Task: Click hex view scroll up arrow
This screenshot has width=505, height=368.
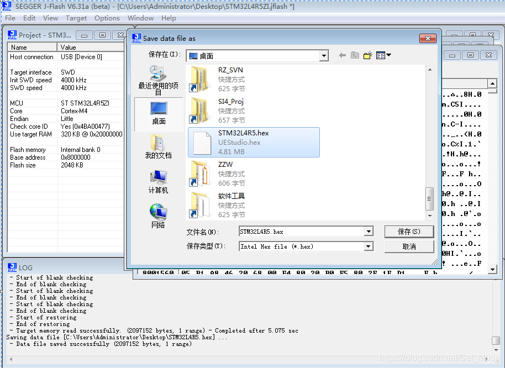Action: pos(492,83)
